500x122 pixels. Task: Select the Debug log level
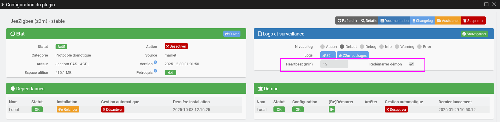point(362,47)
